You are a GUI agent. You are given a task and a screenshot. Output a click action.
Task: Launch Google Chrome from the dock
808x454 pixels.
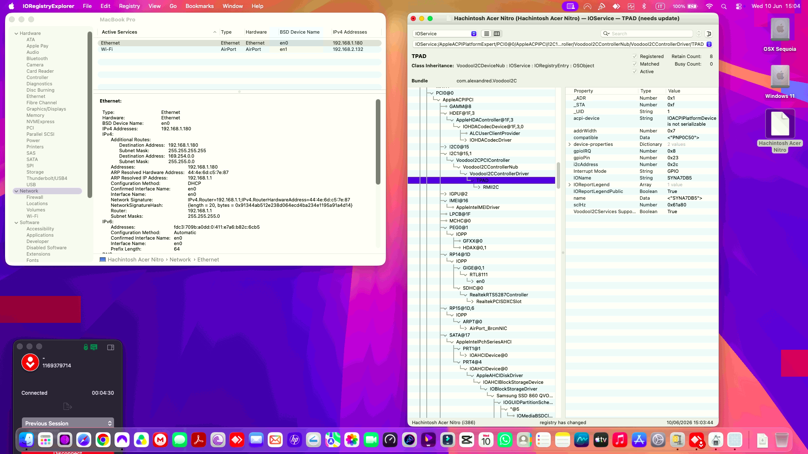(103, 440)
